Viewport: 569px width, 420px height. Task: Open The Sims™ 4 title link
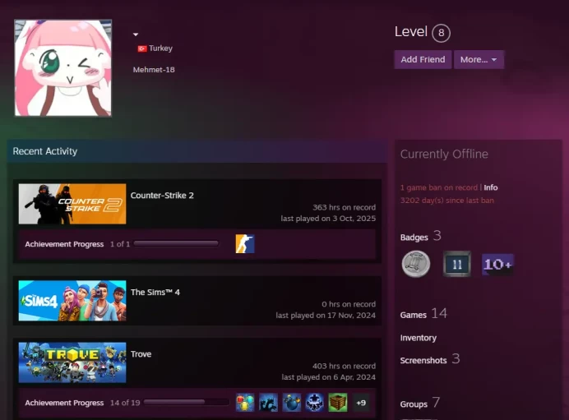(155, 292)
